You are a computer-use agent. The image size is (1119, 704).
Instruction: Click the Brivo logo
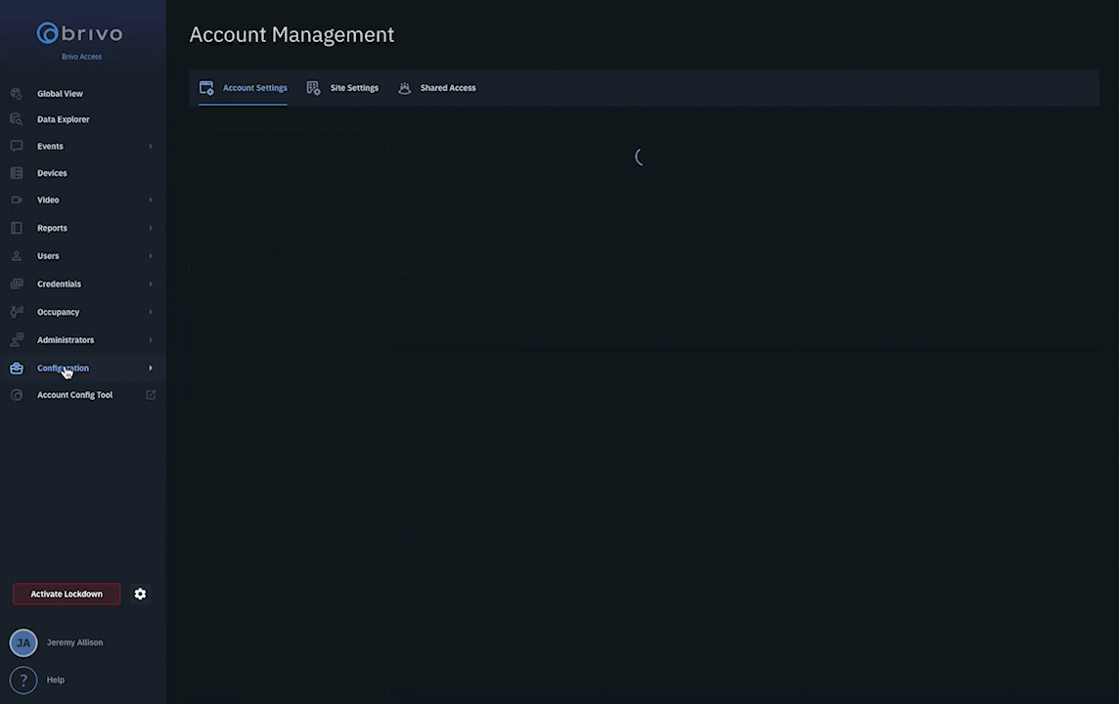80,33
